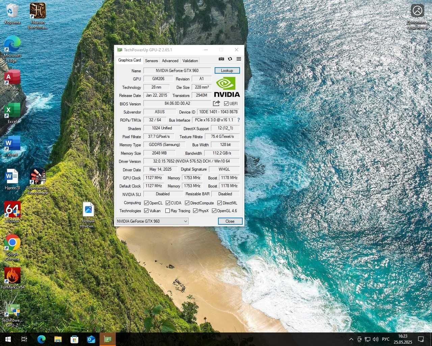This screenshot has height=346, width=432.
Task: Toggle the Ray Tracing checkbox
Action: click(x=167, y=211)
